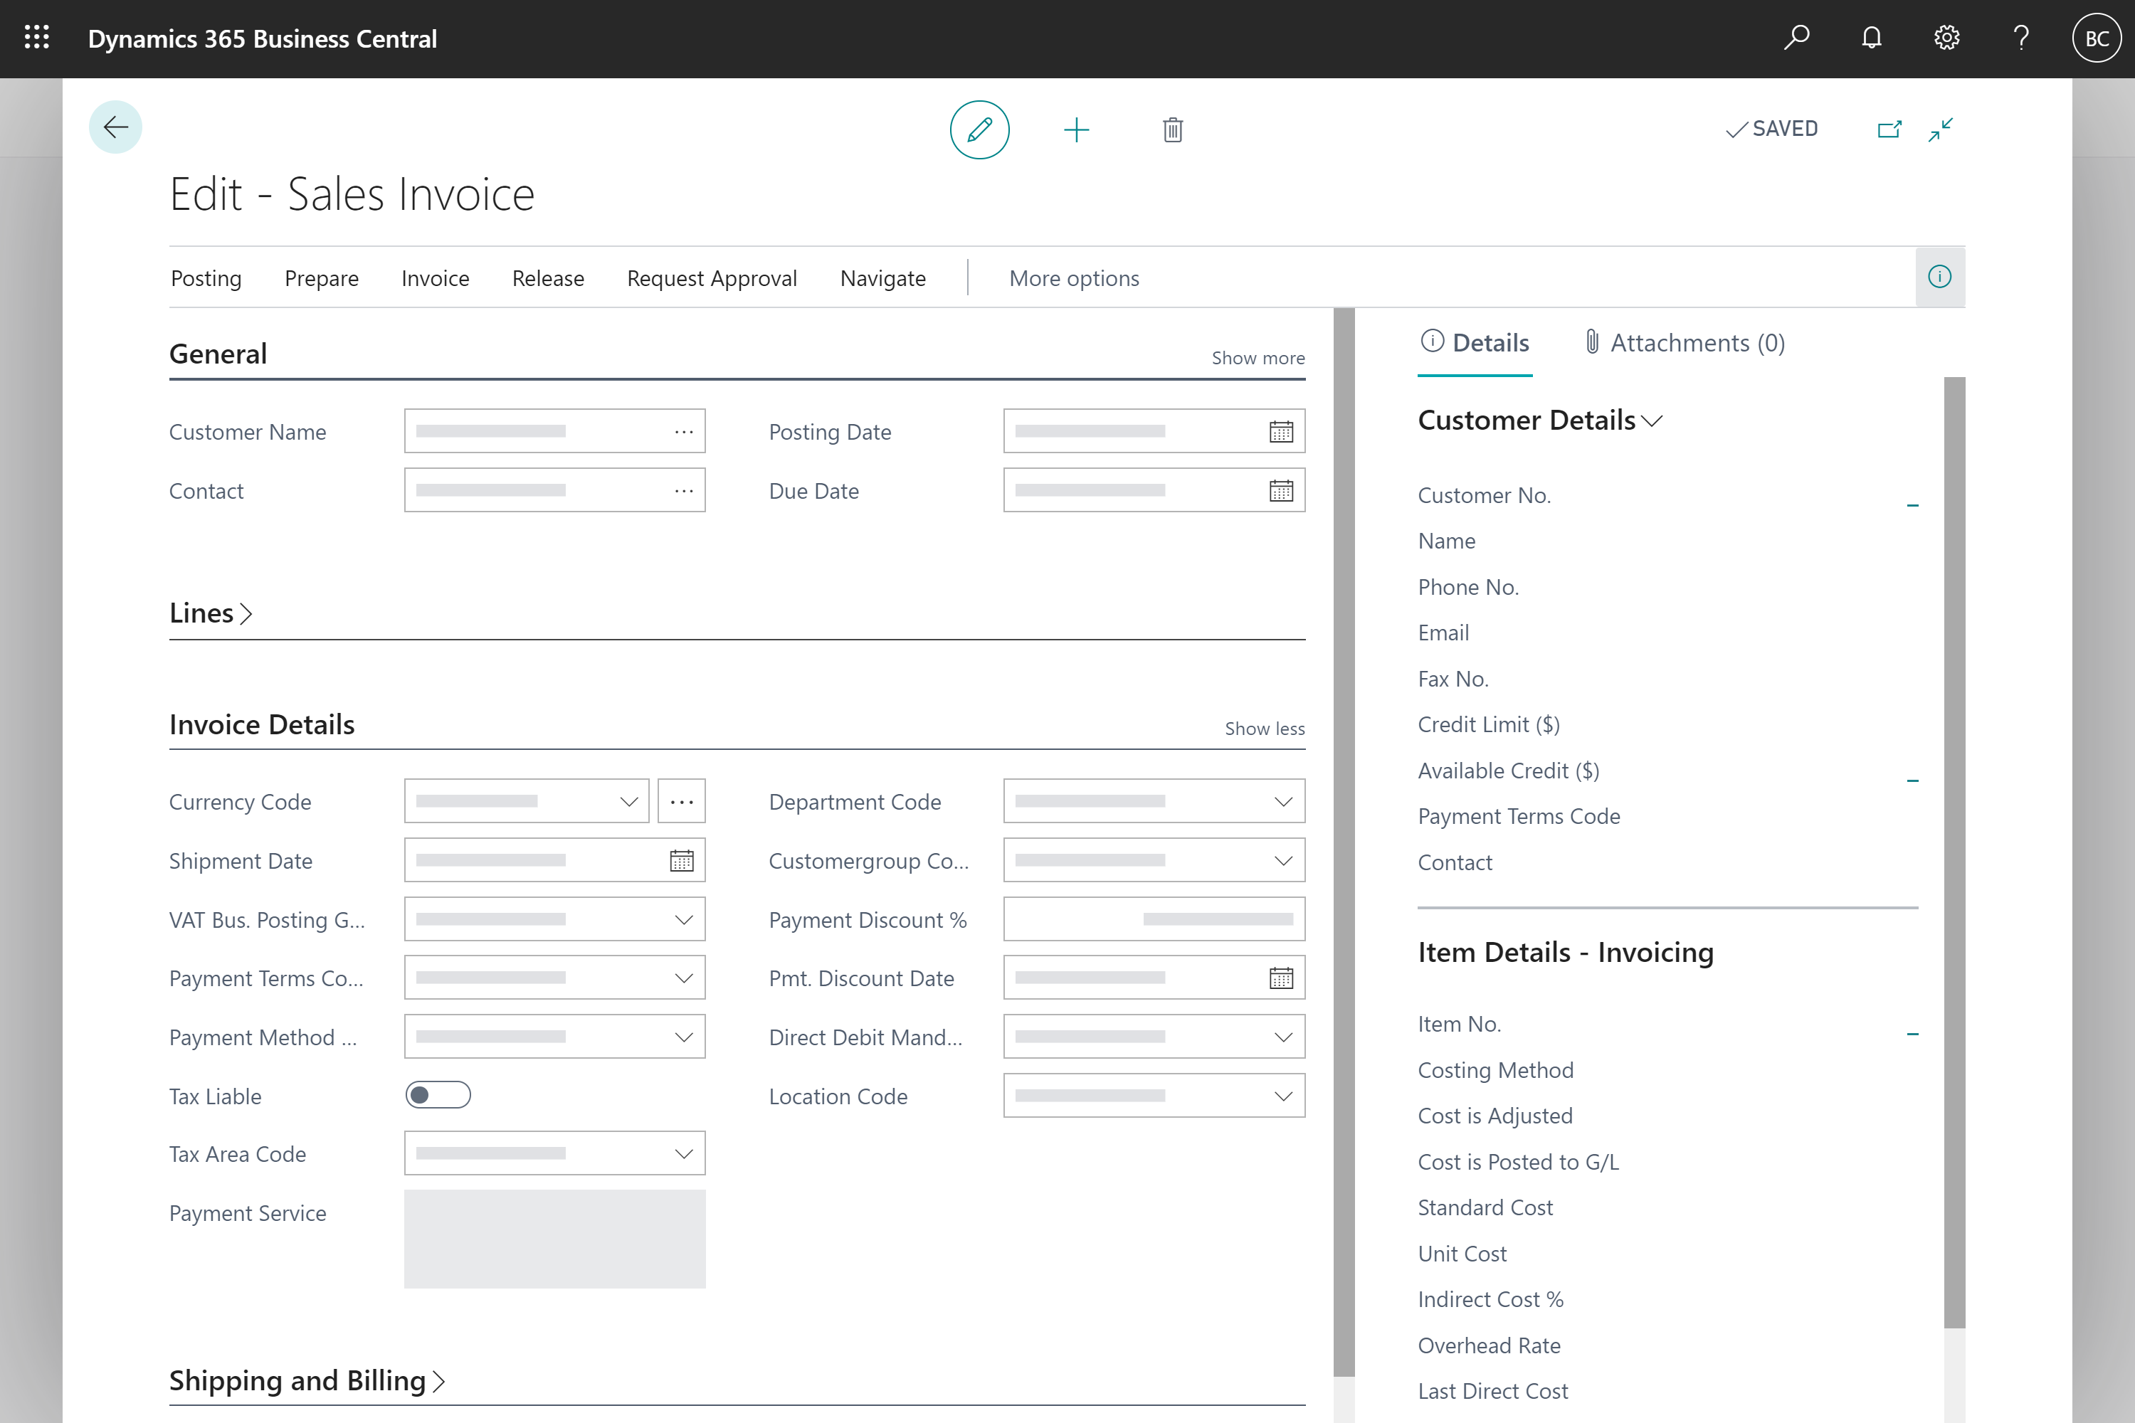The height and width of the screenshot is (1423, 2135).
Task: Click the calendar icon for Due Date
Action: pyautogui.click(x=1280, y=490)
